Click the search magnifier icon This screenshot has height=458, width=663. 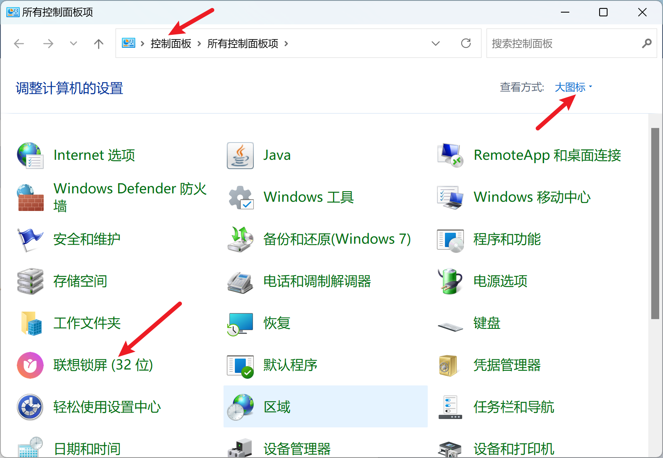point(647,43)
